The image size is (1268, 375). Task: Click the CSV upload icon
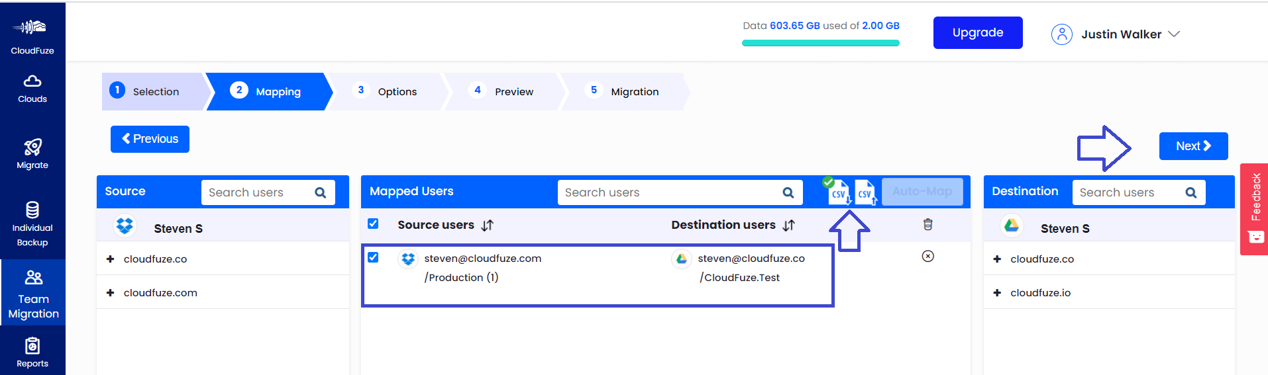(865, 192)
